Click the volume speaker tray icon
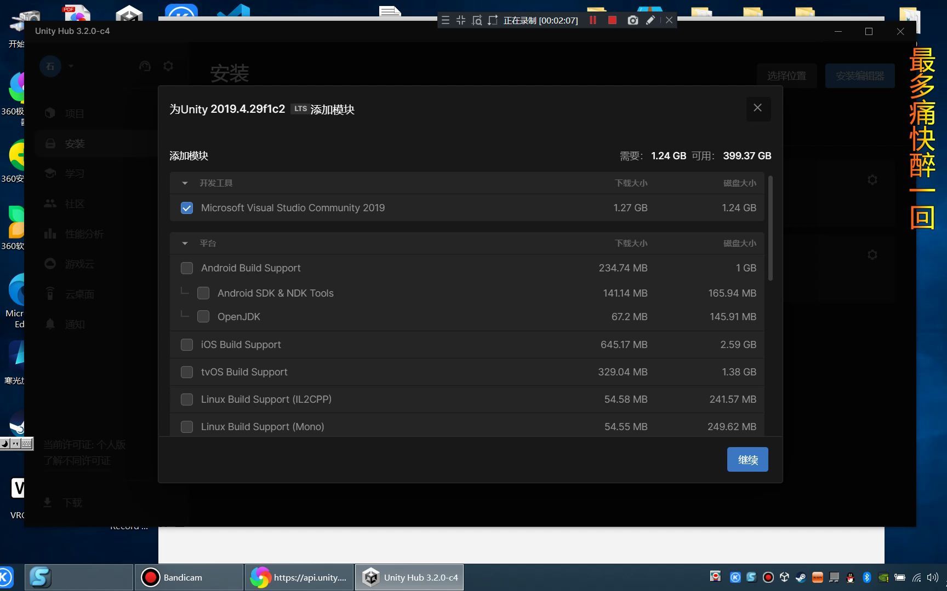The height and width of the screenshot is (591, 947). [932, 577]
